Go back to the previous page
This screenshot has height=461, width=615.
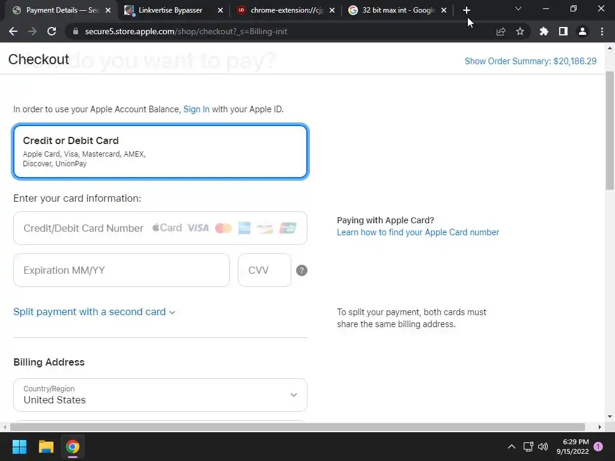13,31
